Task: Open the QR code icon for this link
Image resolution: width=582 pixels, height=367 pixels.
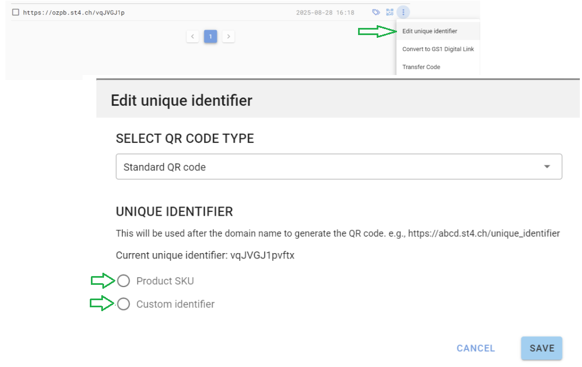Action: (x=389, y=12)
